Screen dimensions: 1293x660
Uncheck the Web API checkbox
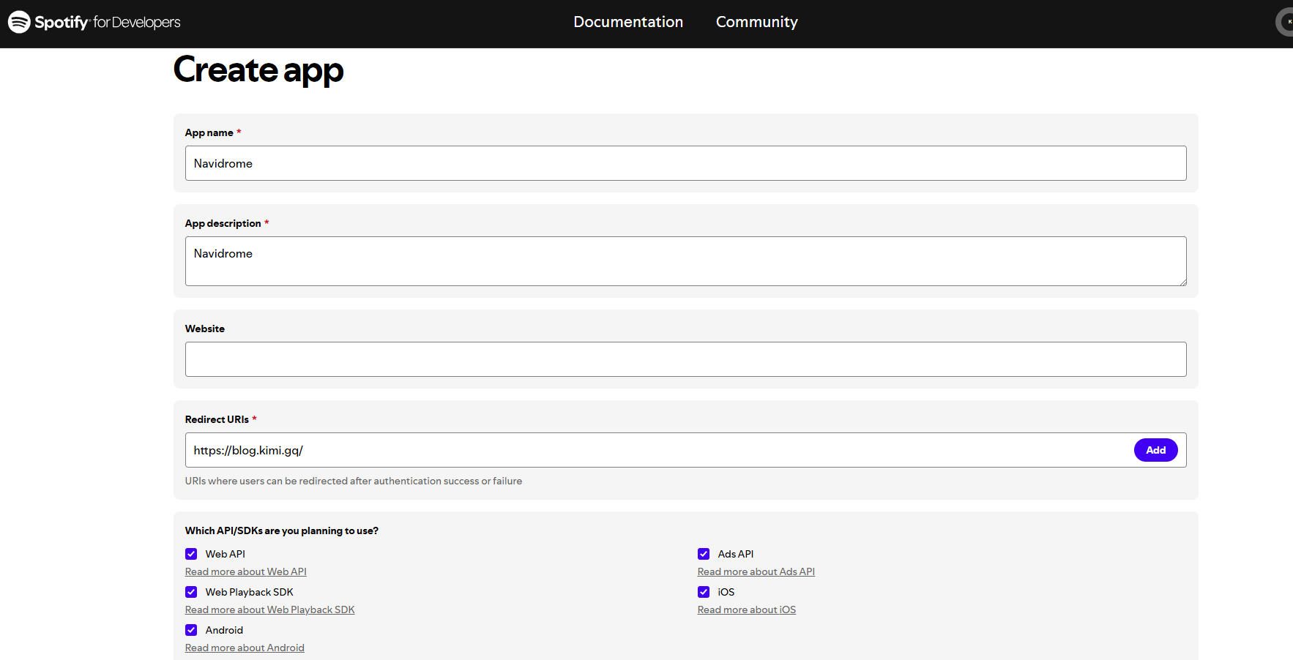191,554
